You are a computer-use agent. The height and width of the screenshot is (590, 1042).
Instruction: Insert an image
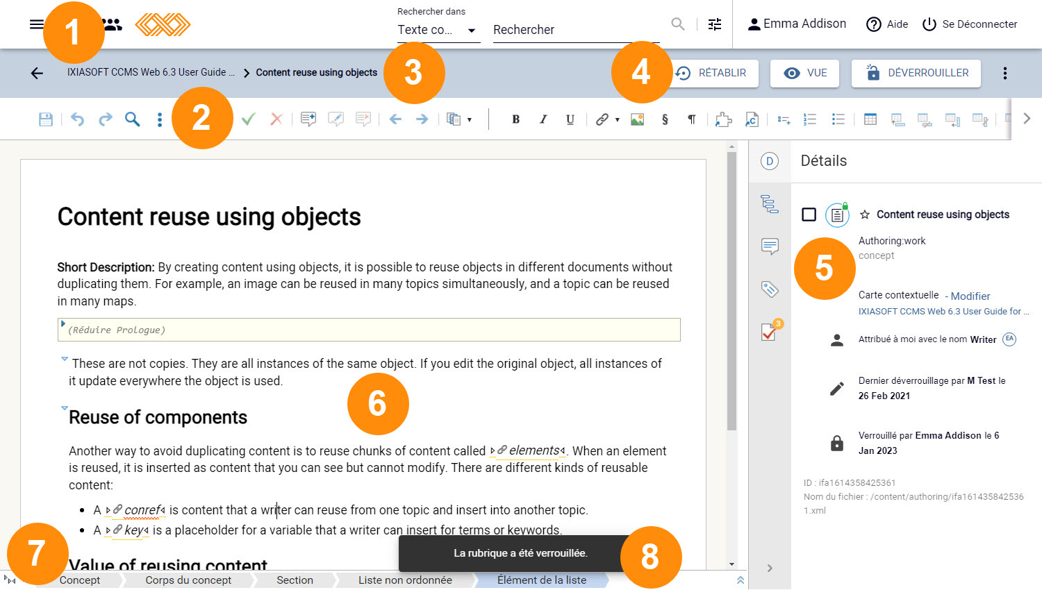coord(637,119)
